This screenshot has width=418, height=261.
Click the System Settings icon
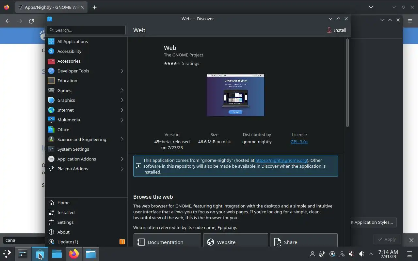[51, 149]
